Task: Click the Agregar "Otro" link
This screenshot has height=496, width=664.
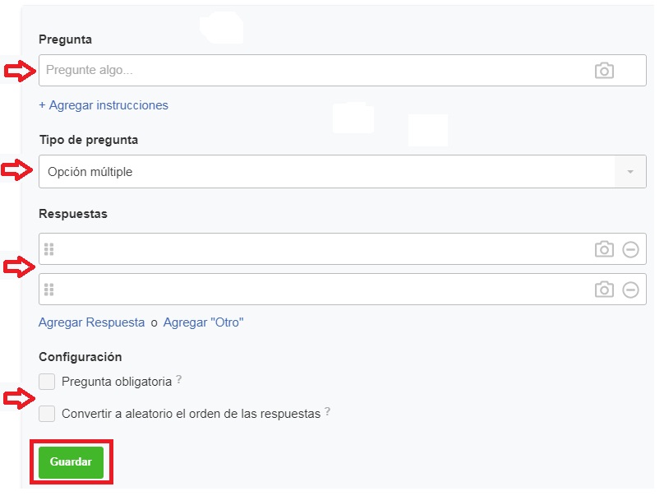Action: [x=203, y=322]
